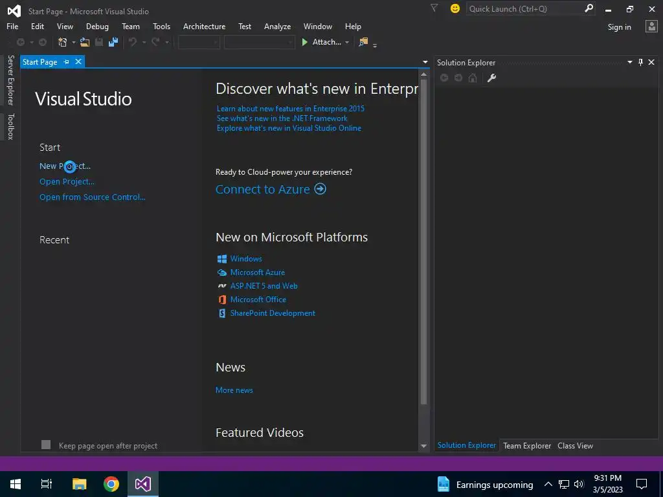This screenshot has height=497, width=663.
Task: Open the Solution Configurations combo box
Action: click(199, 42)
